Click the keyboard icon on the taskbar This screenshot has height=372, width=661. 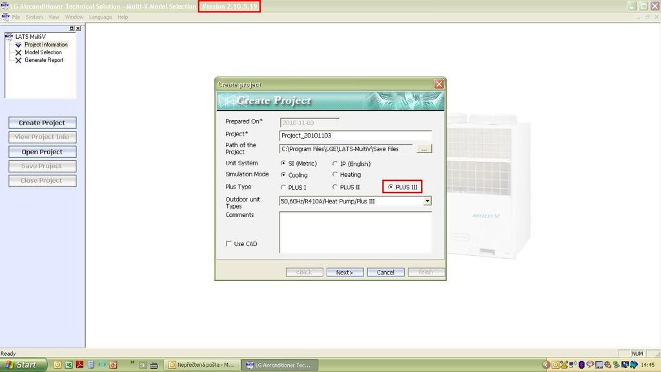click(154, 366)
